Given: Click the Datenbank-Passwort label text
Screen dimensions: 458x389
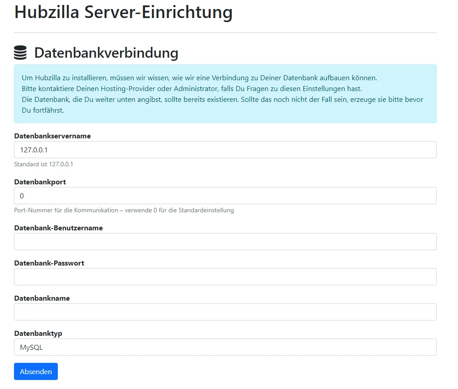Looking at the screenshot, I should (x=49, y=263).
